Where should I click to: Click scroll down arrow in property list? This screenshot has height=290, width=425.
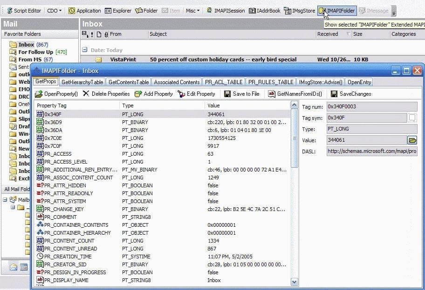tap(294, 282)
